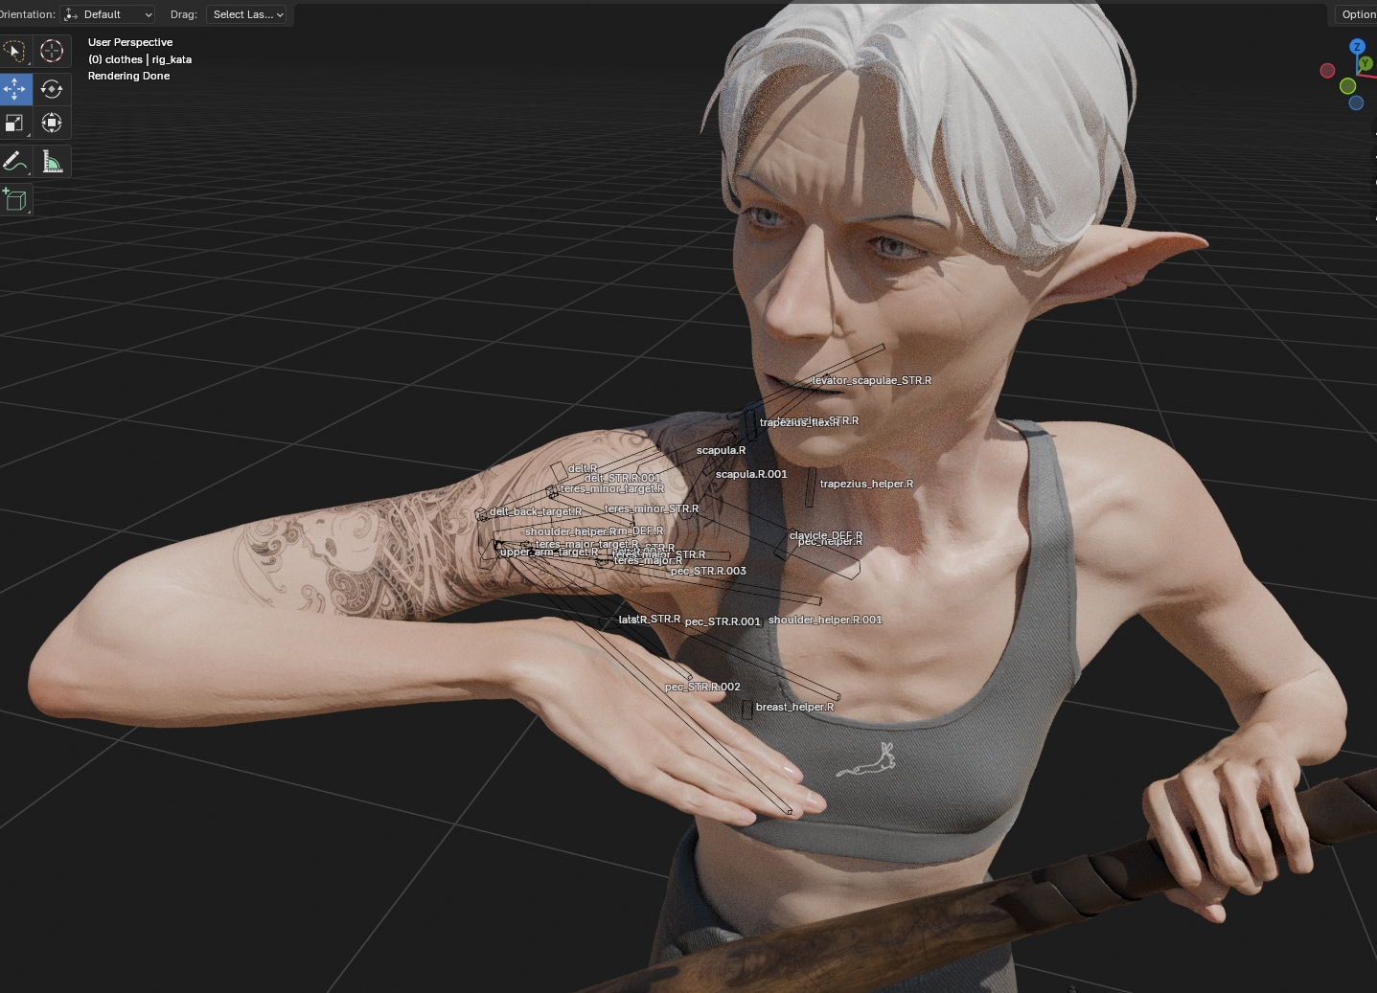Click the light green negative Y gizmo circle
Screen dimensions: 1377x993
(1347, 86)
